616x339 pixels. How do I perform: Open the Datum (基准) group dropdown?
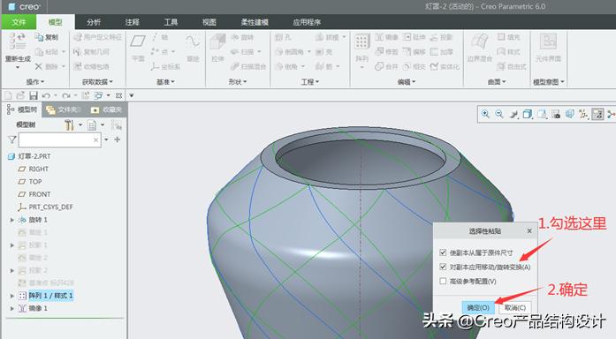pyautogui.click(x=165, y=81)
